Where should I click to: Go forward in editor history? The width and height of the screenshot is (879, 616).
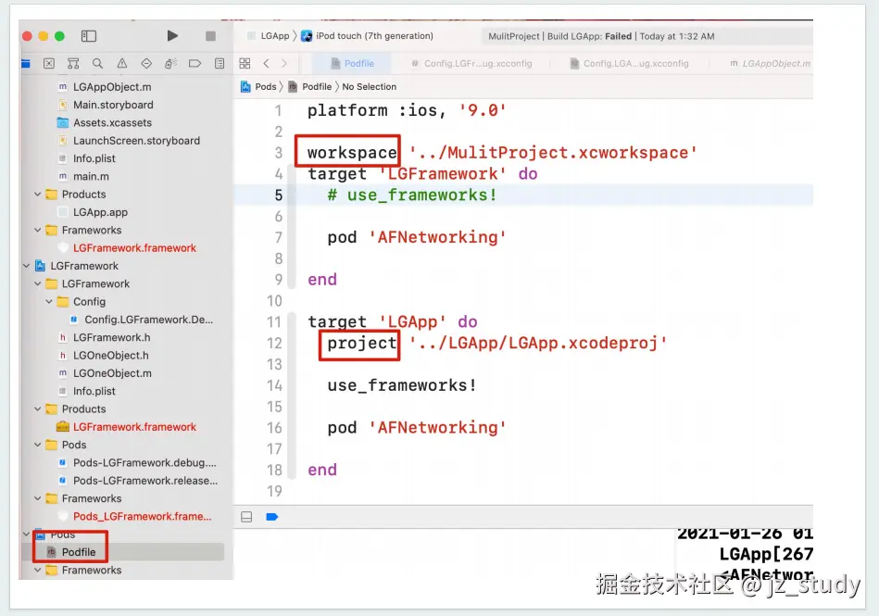point(284,63)
